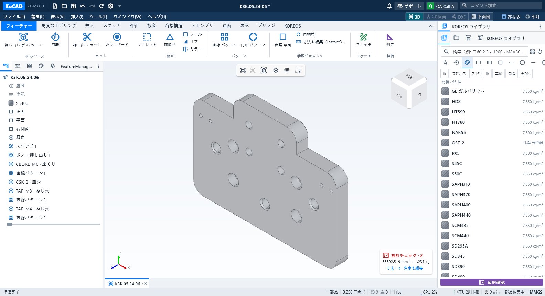Toggle the その他 material filter chip
545x296 pixels.
pyautogui.click(x=525, y=74)
